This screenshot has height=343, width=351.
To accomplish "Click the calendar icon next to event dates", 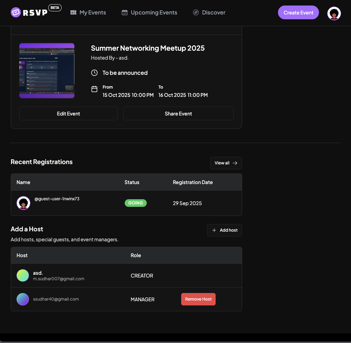I will pyautogui.click(x=94, y=89).
